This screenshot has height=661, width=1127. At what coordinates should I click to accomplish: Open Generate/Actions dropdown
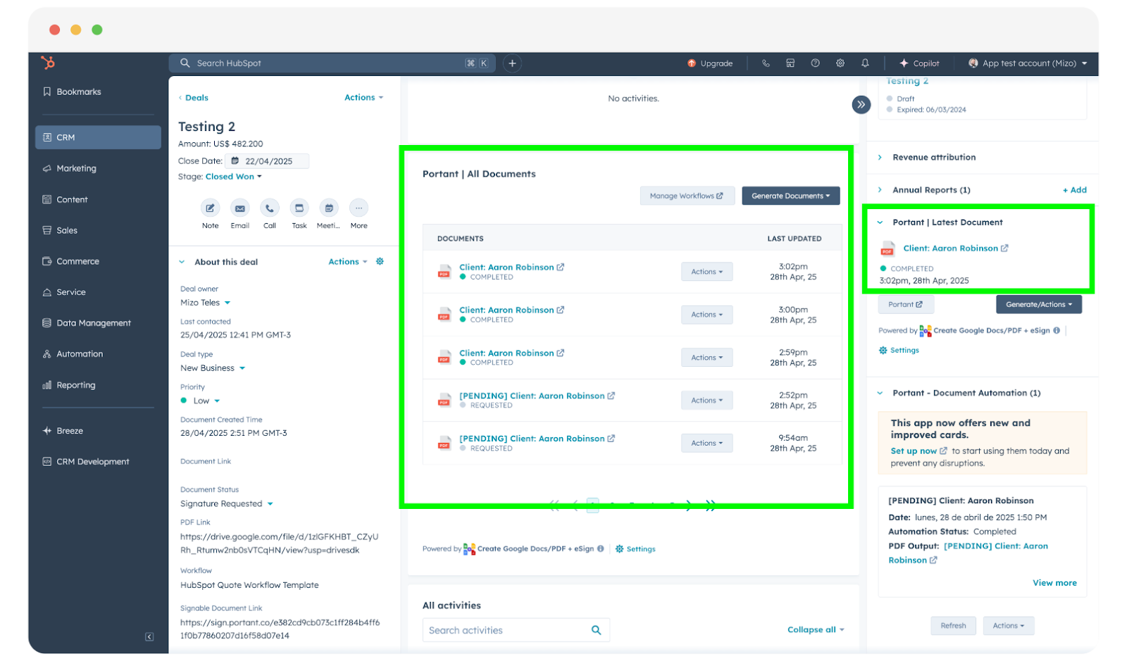click(x=1039, y=305)
